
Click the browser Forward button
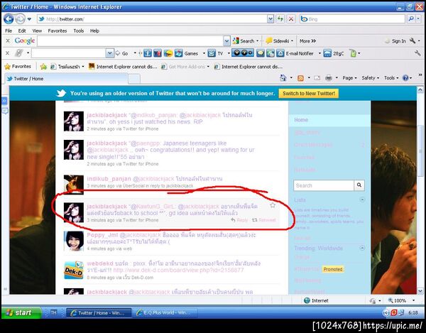coord(20,19)
